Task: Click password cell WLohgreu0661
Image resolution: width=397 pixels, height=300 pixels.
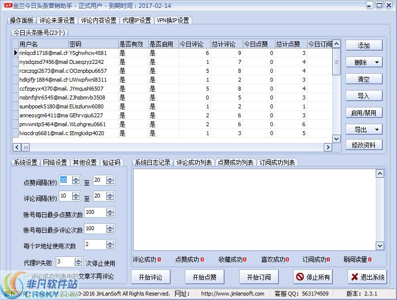Action: coord(93,124)
